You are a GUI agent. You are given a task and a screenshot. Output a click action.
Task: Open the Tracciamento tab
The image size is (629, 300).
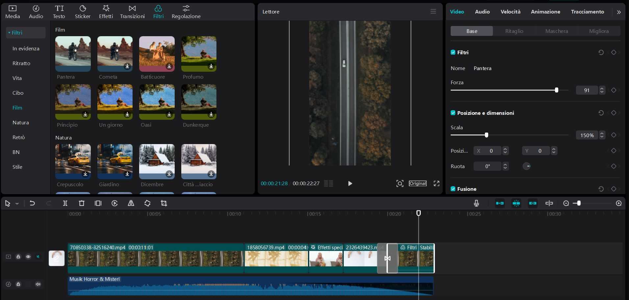click(588, 12)
